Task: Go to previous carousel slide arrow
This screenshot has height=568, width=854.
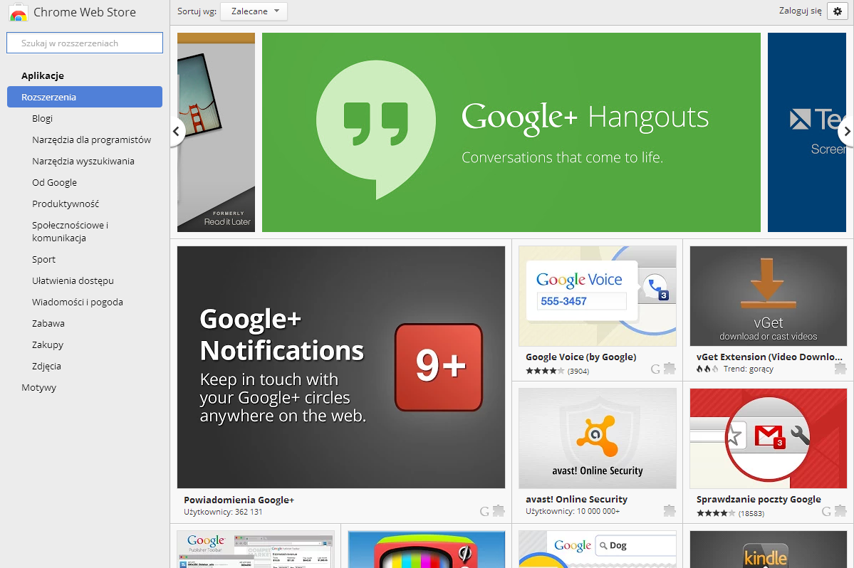Action: point(176,131)
